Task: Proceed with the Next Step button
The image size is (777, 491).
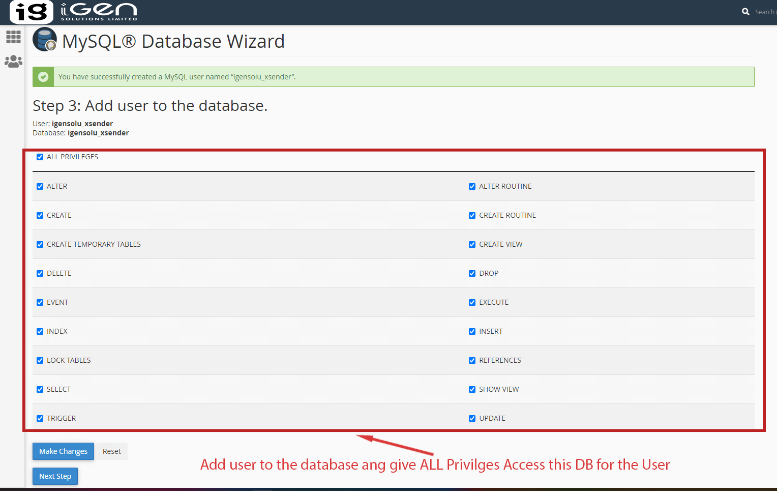Action: click(55, 476)
